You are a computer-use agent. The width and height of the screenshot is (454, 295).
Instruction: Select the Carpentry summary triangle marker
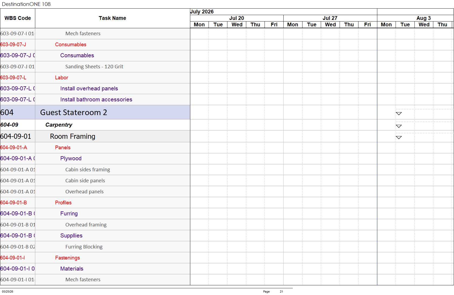tap(399, 126)
